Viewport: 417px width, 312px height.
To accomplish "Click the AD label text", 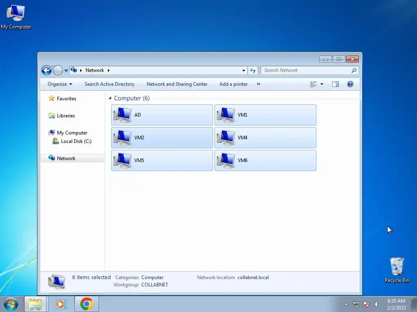I will pyautogui.click(x=138, y=115).
